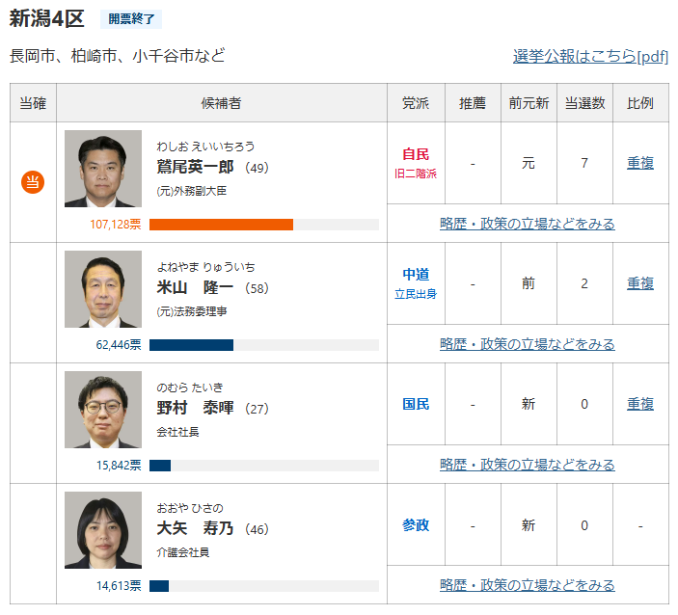This screenshot has width=678, height=615.
Task: Click the 前元新 column header
Action: click(529, 103)
